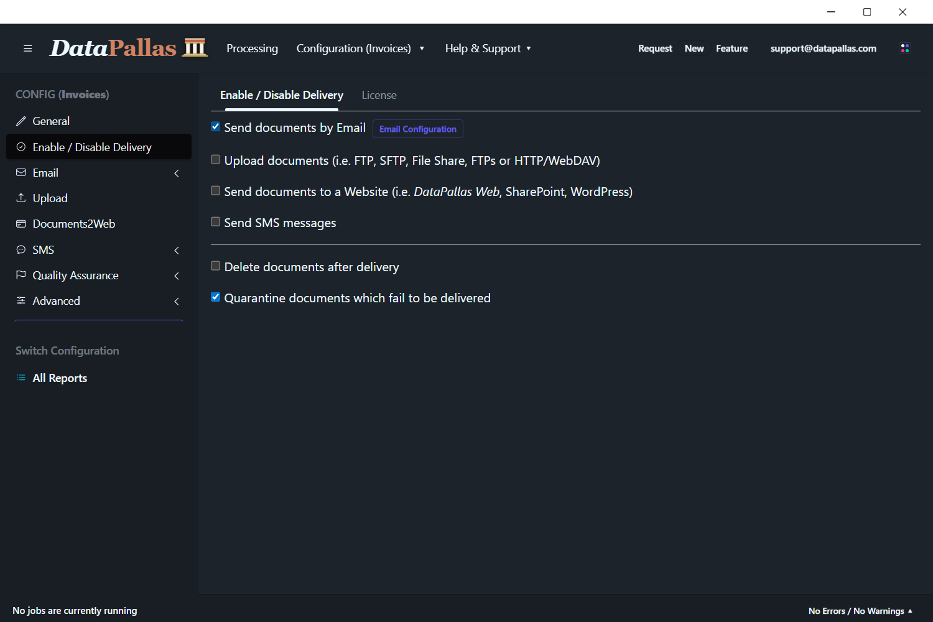
Task: Check Send SMS messages
Action: tap(216, 222)
